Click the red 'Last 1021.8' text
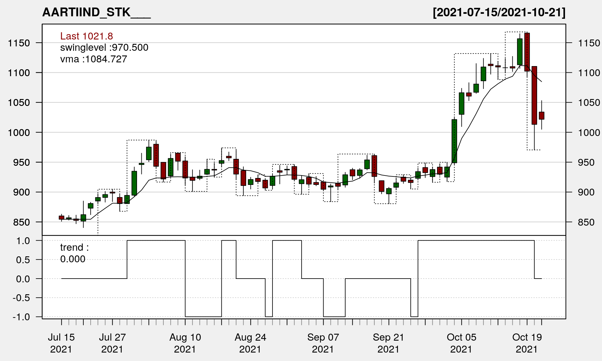 [86, 36]
